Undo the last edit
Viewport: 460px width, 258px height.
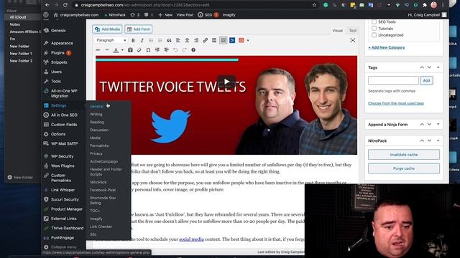(x=175, y=50)
